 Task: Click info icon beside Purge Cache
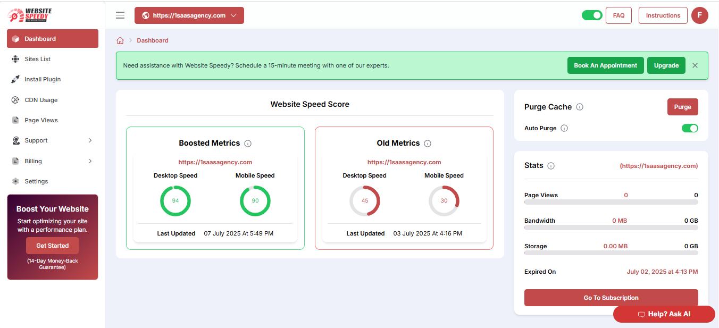tap(580, 107)
